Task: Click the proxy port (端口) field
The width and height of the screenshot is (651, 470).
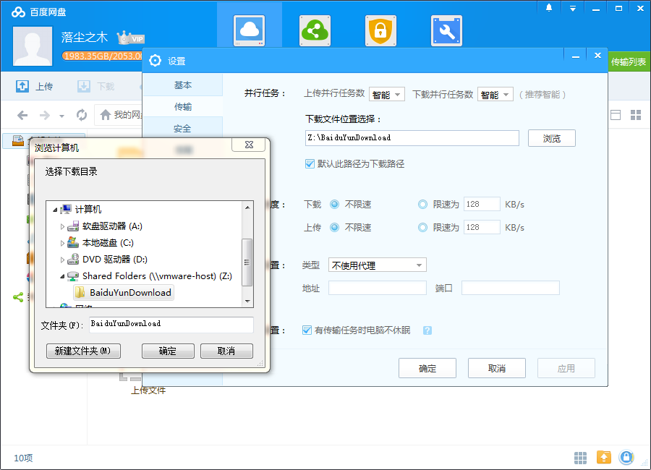Action: point(511,288)
